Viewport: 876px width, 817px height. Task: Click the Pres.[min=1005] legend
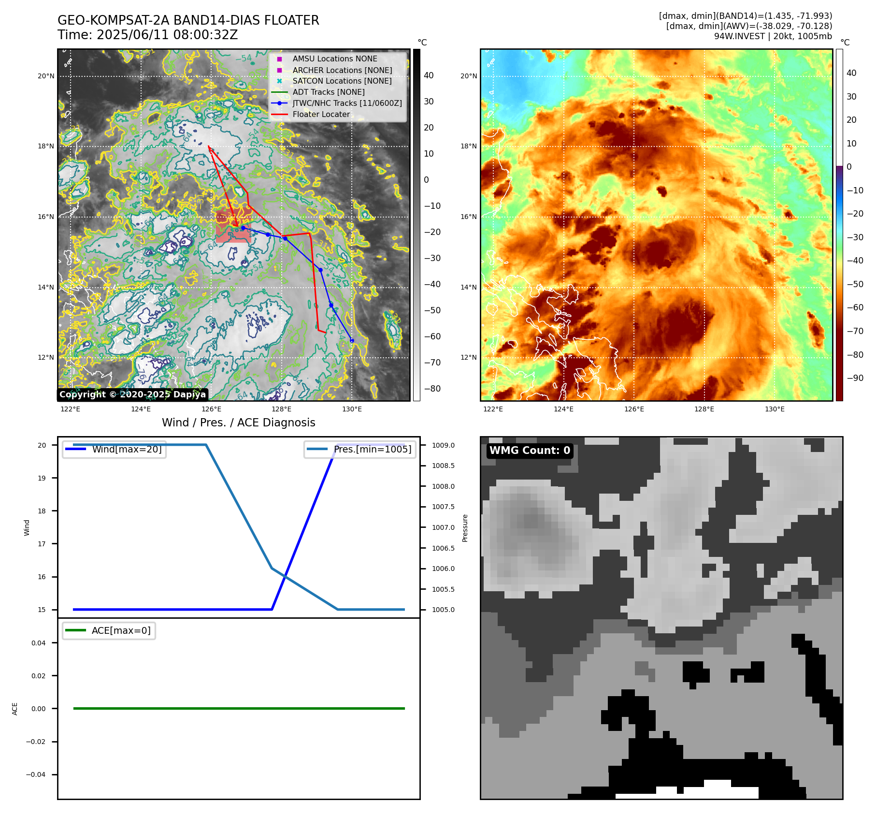(360, 449)
